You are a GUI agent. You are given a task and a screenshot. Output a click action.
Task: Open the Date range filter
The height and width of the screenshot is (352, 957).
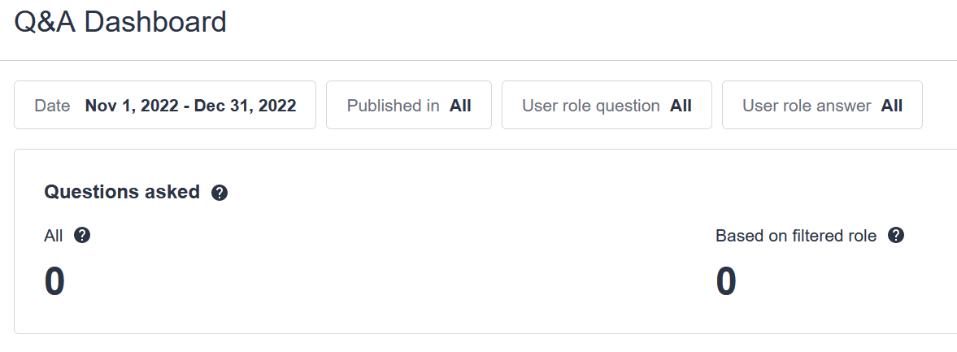tap(165, 105)
